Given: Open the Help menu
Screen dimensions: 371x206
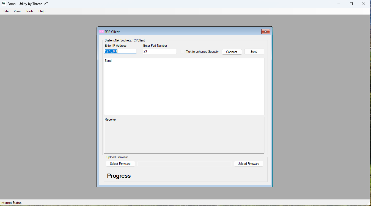Looking at the screenshot, I should point(42,11).
